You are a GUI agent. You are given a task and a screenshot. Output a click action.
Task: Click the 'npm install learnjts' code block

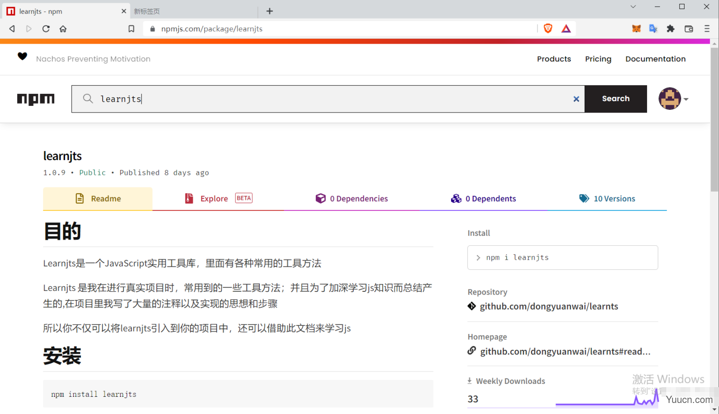[x=238, y=394]
